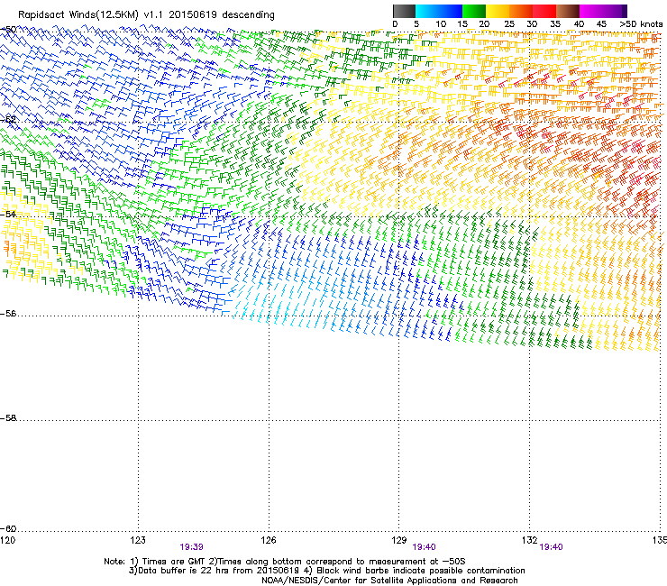The height and width of the screenshot is (586, 667).
Task: Click the NOAA/NESDIS credit line
Action: pyautogui.click(x=389, y=581)
